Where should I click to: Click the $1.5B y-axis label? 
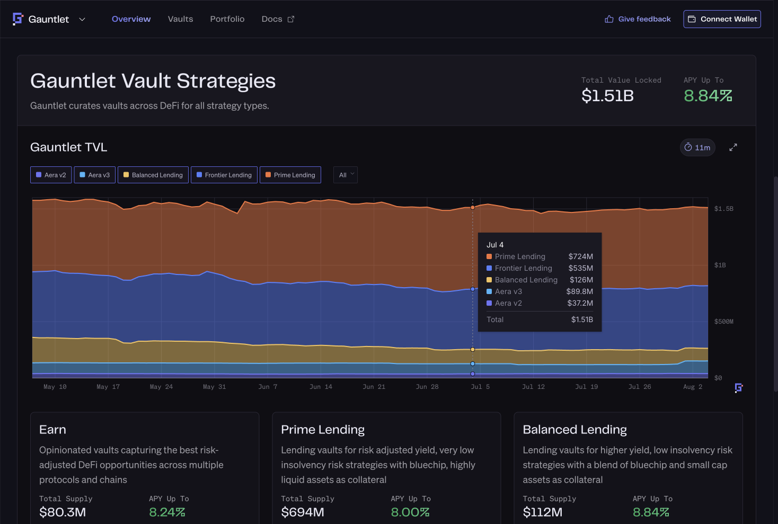(724, 209)
